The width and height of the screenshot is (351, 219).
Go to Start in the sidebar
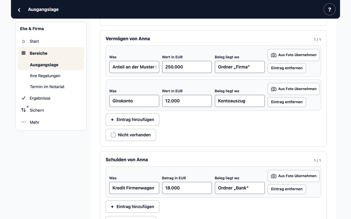pyautogui.click(x=51, y=41)
